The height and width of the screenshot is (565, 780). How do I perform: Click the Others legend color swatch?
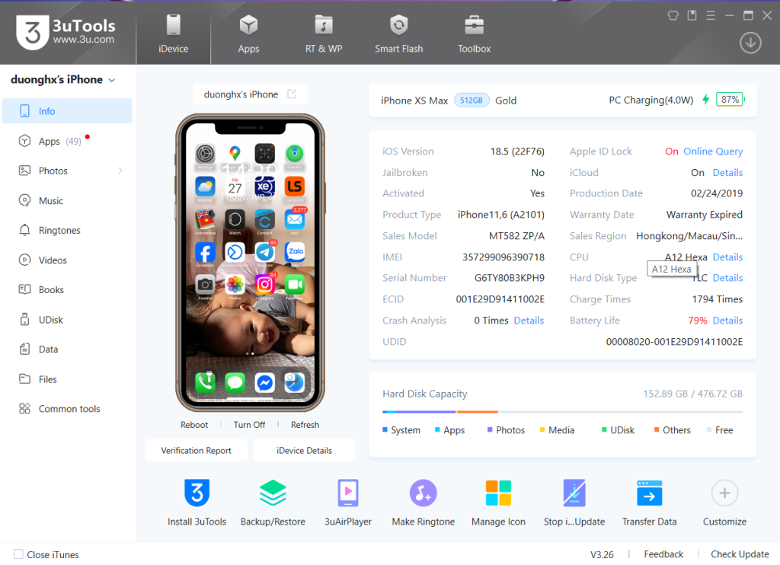coord(657,429)
